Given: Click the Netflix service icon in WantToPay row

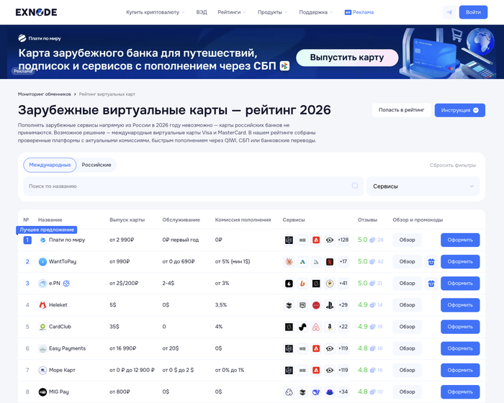Looking at the screenshot, I should coord(330,262).
